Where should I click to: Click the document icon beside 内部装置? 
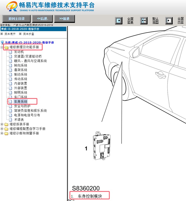point(11,84)
